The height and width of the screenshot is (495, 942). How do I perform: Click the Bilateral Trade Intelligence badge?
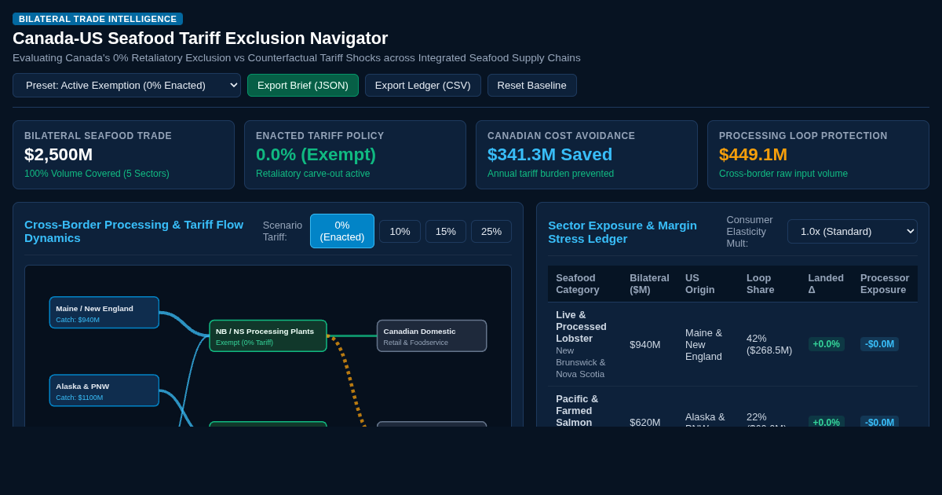[x=97, y=19]
